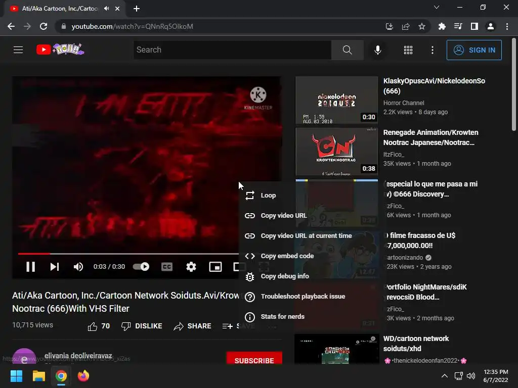Image resolution: width=518 pixels, height=388 pixels.
Task: Open Chrome three-dot menu
Action: point(507,26)
